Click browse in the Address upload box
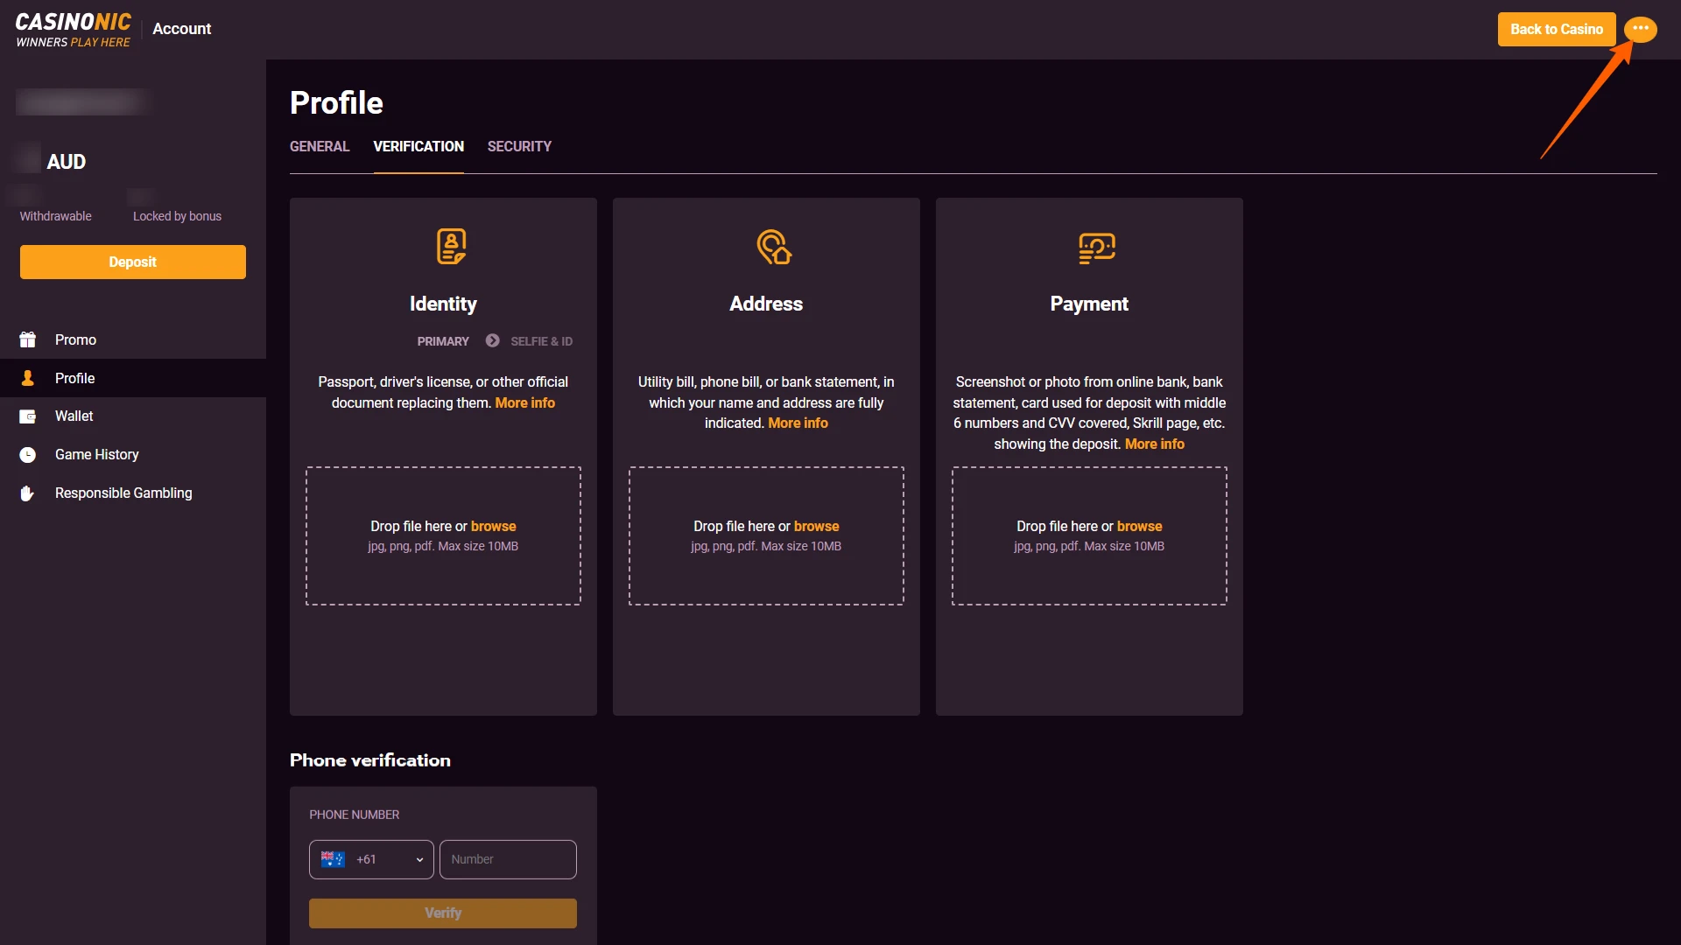The image size is (1681, 945). [x=816, y=526]
